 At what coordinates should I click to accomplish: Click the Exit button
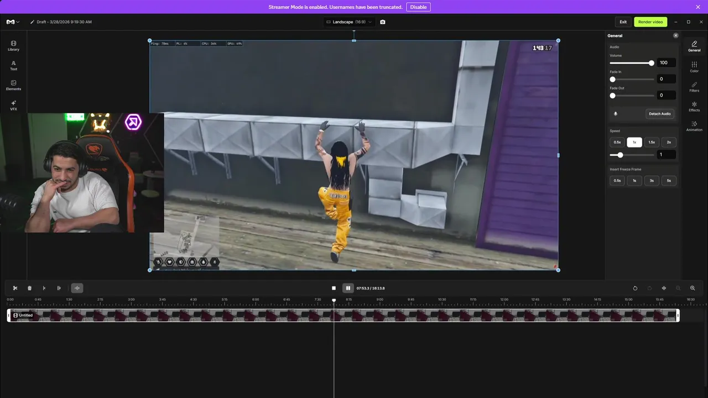tap(623, 22)
